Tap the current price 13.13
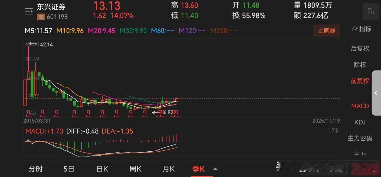The width and height of the screenshot is (381, 177). pos(107,6)
